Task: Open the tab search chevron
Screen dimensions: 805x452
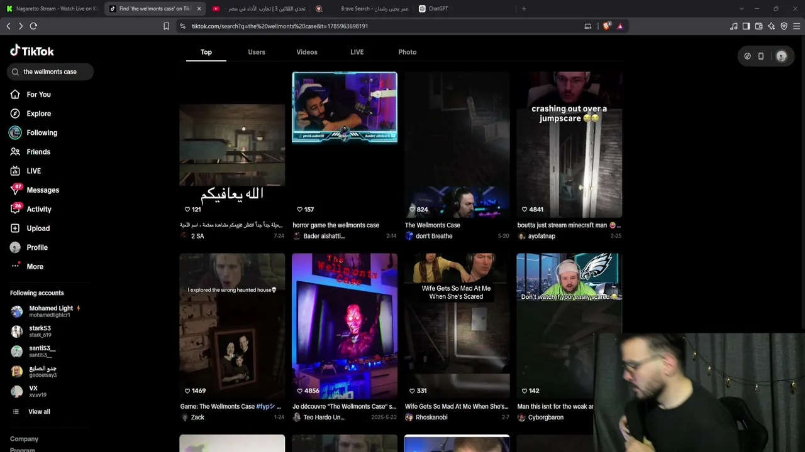Action: click(x=741, y=9)
